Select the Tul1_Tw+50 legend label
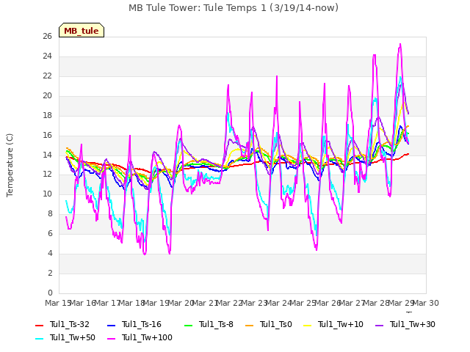The image size is (470, 352). click(73, 337)
